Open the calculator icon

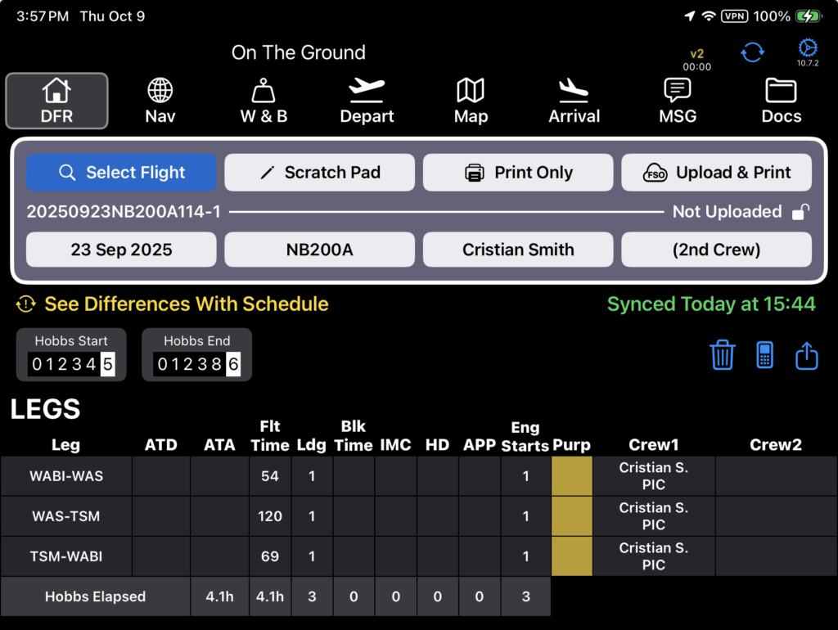(764, 356)
